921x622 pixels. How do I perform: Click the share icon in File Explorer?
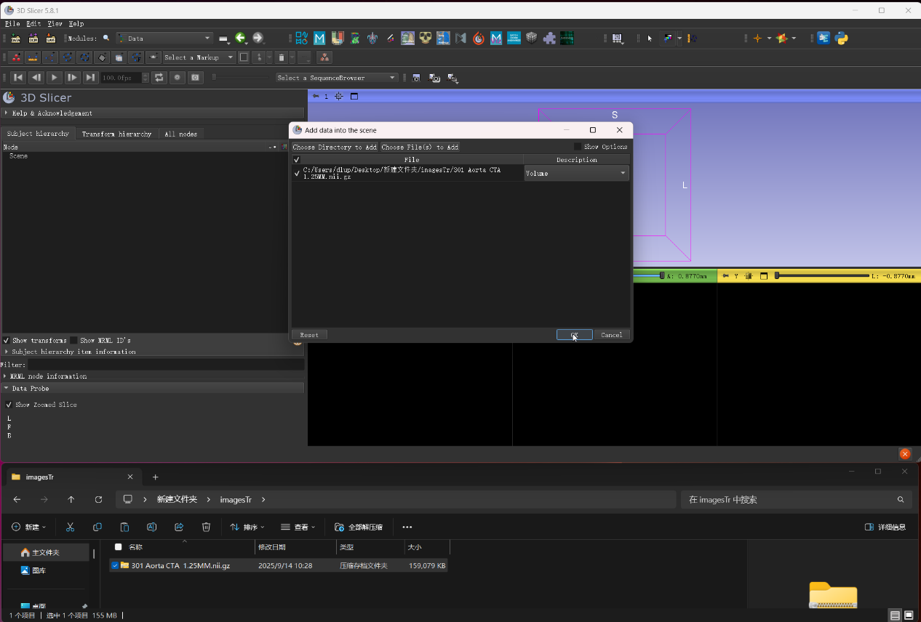click(x=179, y=527)
